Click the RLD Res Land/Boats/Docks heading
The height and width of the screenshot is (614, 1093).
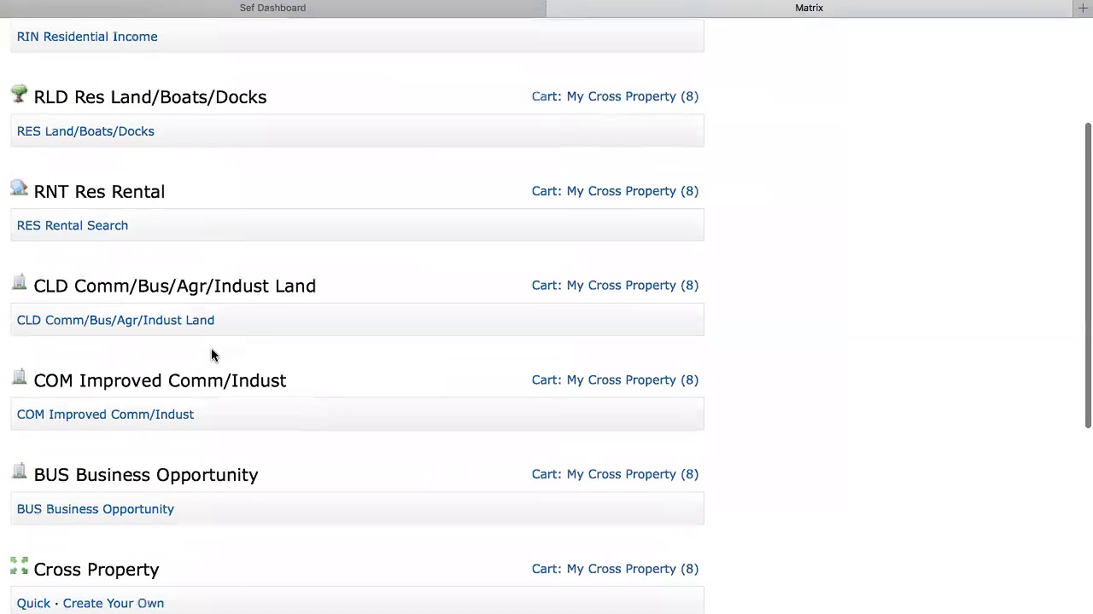pos(150,97)
